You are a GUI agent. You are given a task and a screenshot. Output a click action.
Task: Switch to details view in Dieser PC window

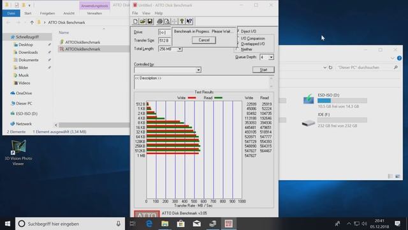[390, 176]
